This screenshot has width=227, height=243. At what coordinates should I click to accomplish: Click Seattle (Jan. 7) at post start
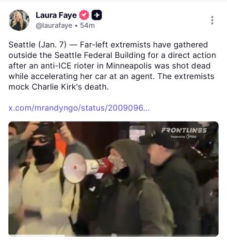pos(37,45)
